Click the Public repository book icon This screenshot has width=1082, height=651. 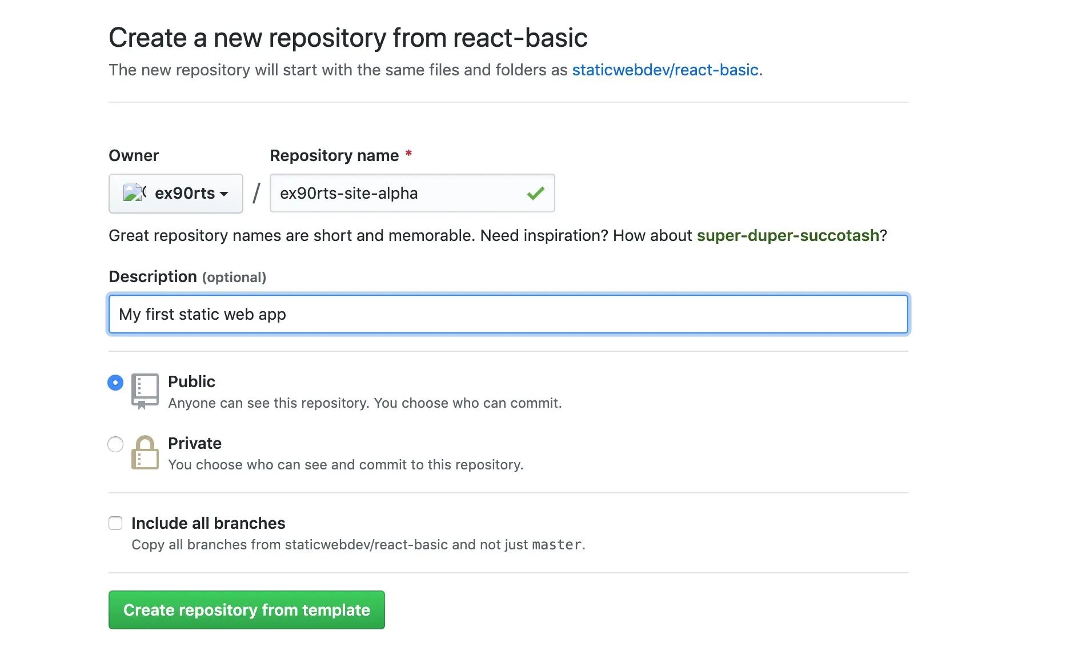(x=145, y=391)
